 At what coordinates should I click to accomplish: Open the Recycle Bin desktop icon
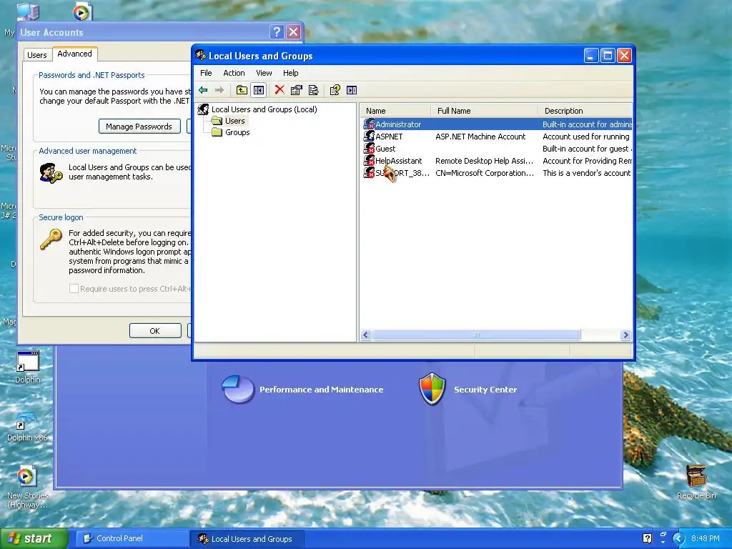(696, 476)
